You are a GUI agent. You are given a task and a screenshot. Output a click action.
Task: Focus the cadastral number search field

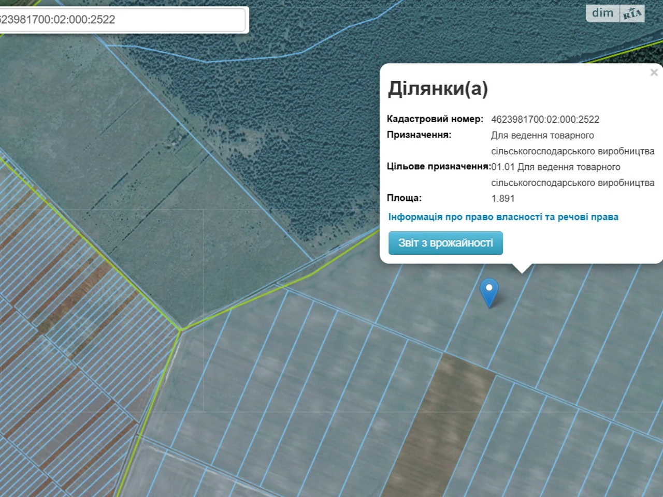[122, 20]
